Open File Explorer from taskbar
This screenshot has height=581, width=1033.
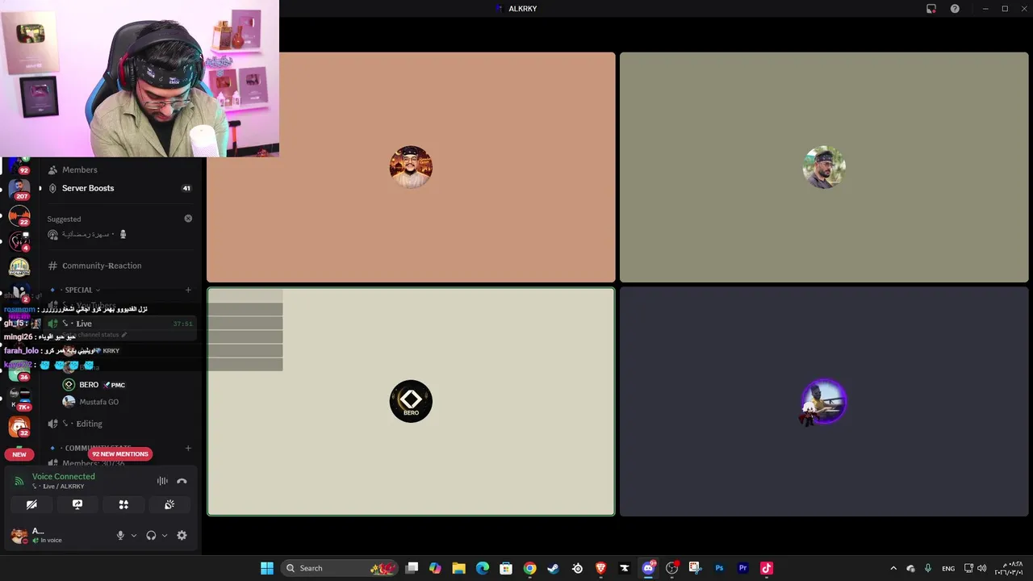pos(458,568)
